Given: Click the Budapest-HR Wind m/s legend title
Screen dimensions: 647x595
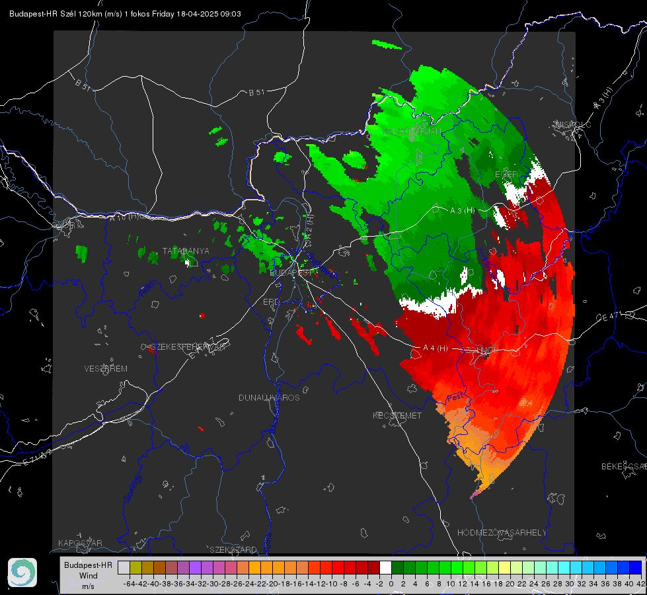Looking at the screenshot, I should click(88, 576).
